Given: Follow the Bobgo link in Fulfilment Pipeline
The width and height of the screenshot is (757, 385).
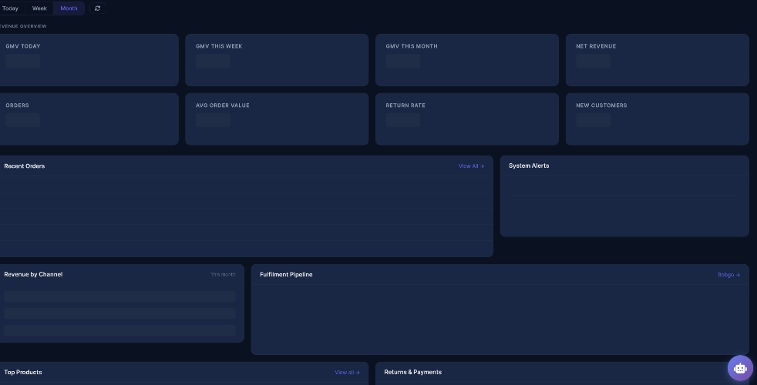Looking at the screenshot, I should tap(728, 275).
